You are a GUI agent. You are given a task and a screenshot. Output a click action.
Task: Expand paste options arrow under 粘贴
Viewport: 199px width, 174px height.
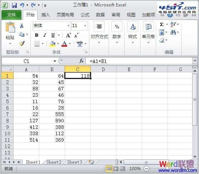click(10, 44)
